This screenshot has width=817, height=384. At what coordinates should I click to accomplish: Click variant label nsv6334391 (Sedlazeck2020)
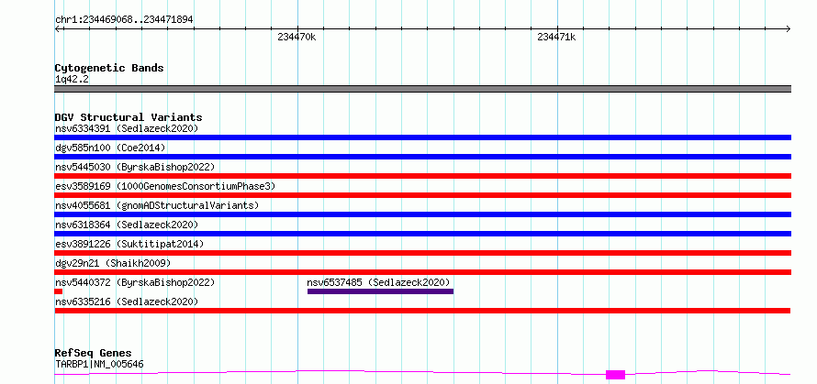(x=127, y=128)
